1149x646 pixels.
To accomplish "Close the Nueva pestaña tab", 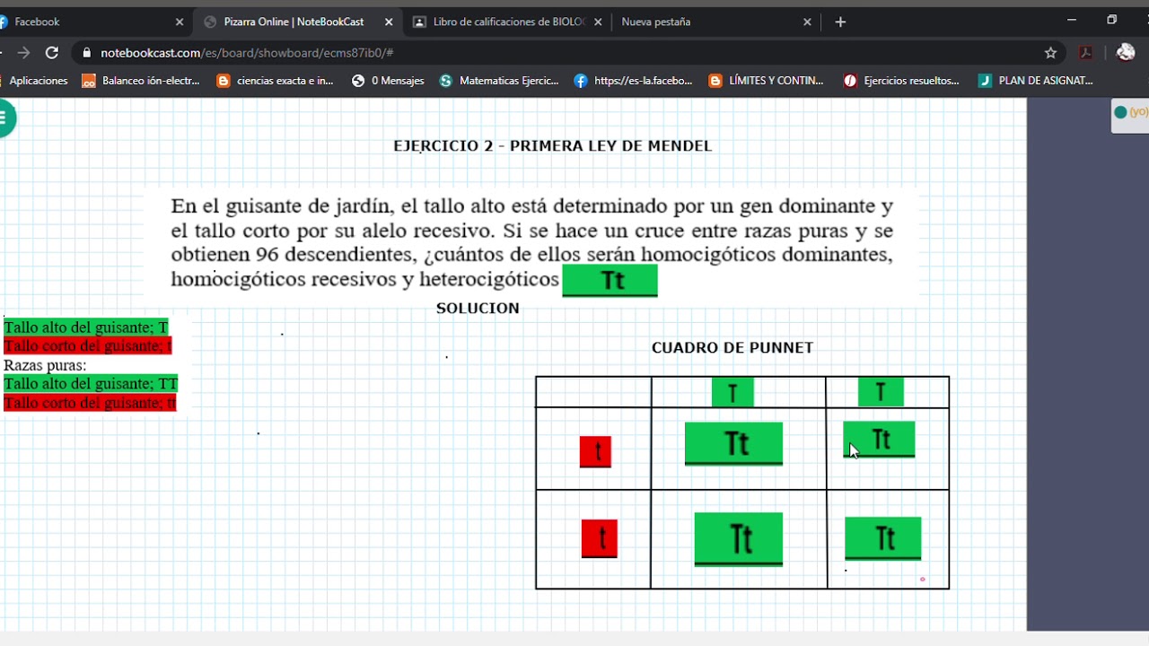I will click(x=807, y=22).
